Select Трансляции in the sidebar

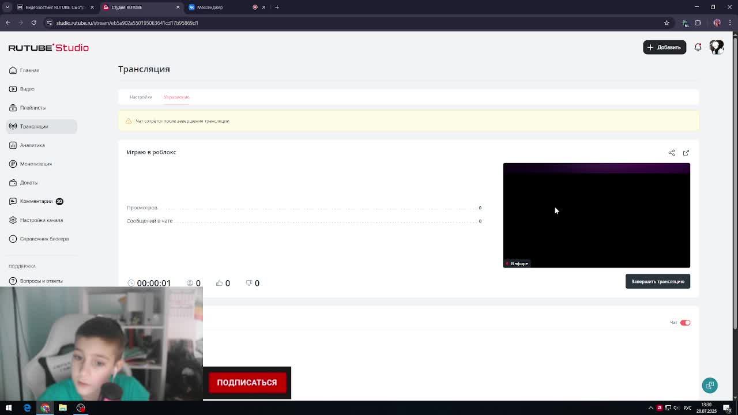(x=42, y=126)
